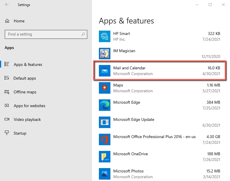The width and height of the screenshot is (230, 181).
Task: Select Microsoft Edge Update name
Action: point(134,119)
